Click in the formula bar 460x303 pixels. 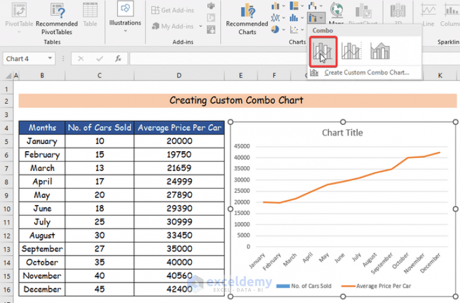pyautogui.click(x=218, y=59)
